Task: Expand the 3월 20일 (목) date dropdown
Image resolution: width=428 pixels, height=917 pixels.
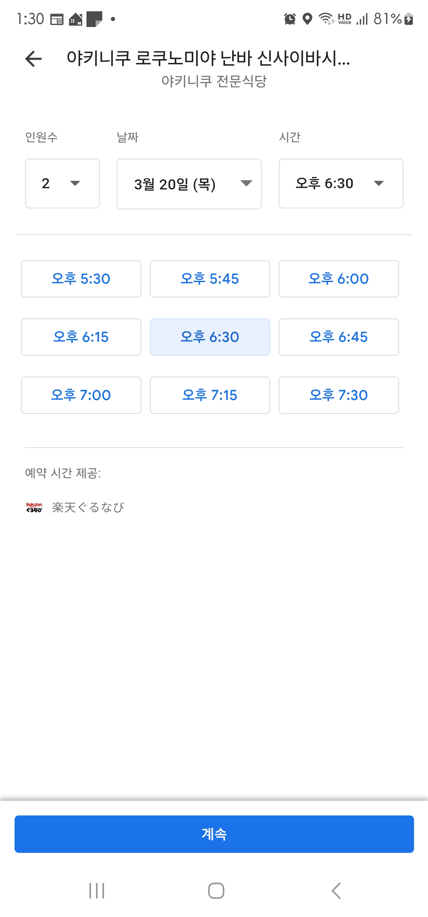Action: pyautogui.click(x=189, y=184)
